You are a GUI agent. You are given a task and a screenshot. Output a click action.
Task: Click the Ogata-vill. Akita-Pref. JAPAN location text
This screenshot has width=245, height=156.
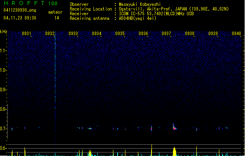(174, 9)
